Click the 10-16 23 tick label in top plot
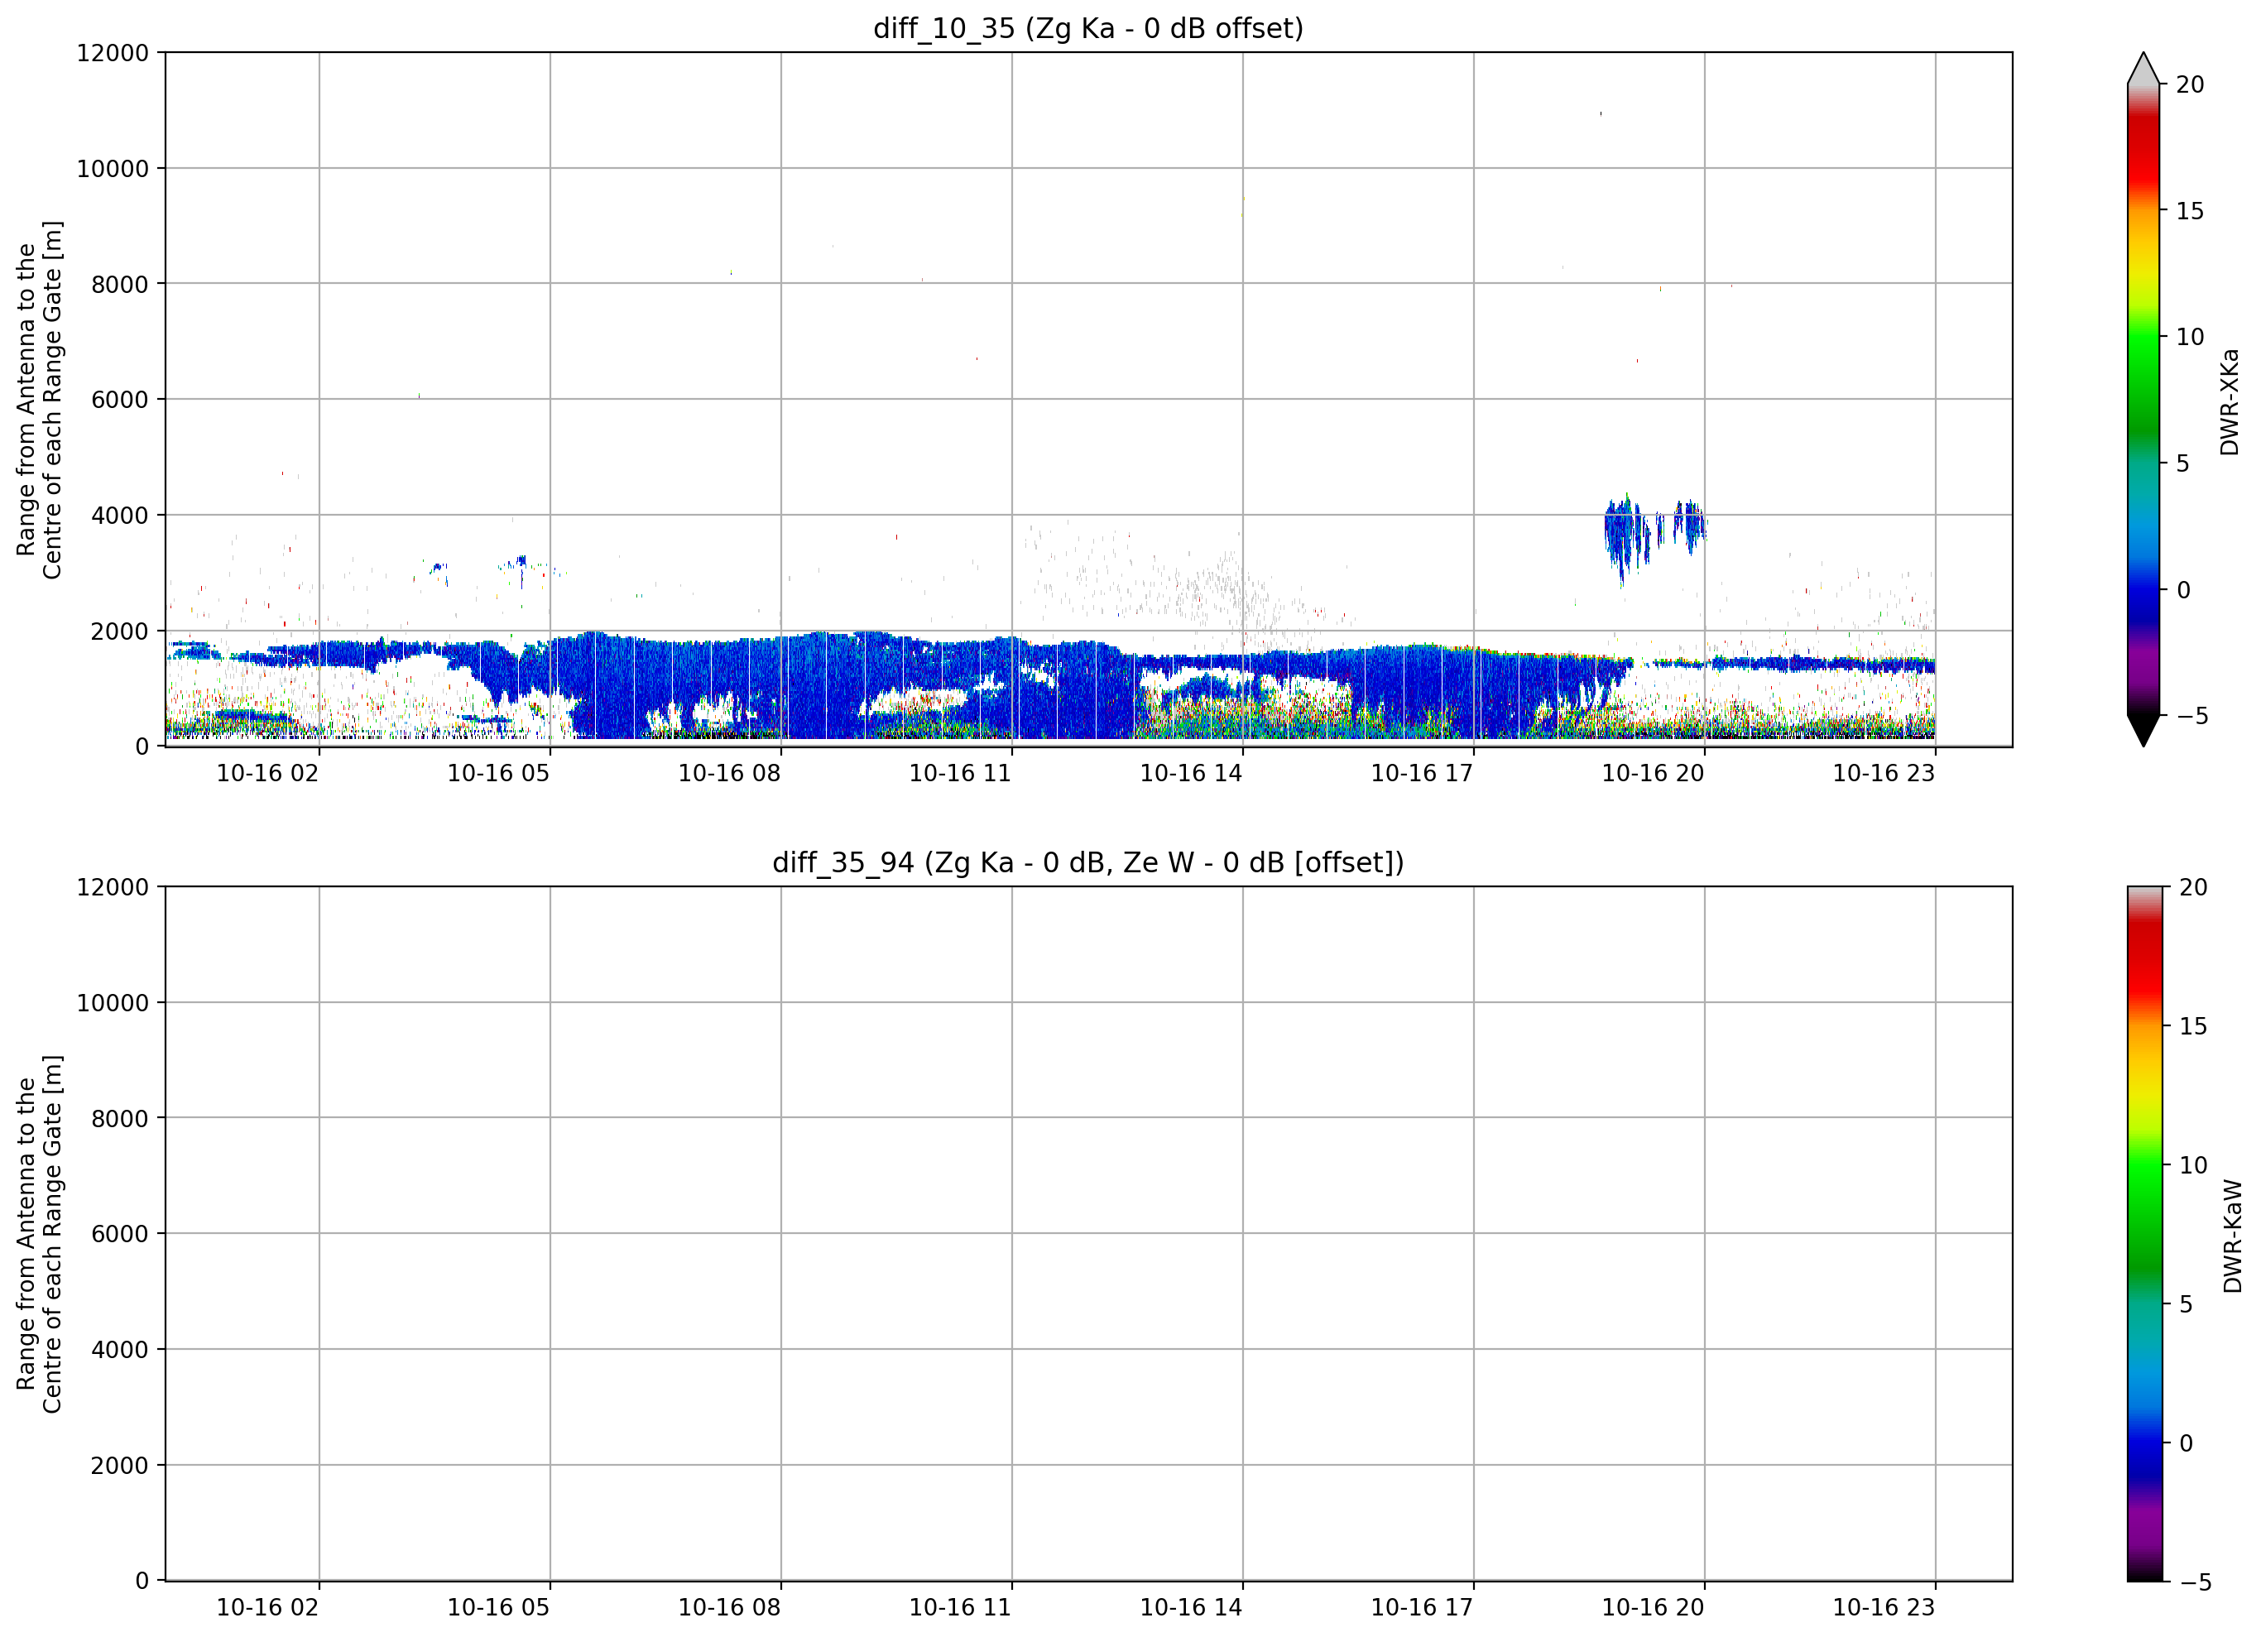The width and height of the screenshot is (2261, 1637). coord(1884,774)
